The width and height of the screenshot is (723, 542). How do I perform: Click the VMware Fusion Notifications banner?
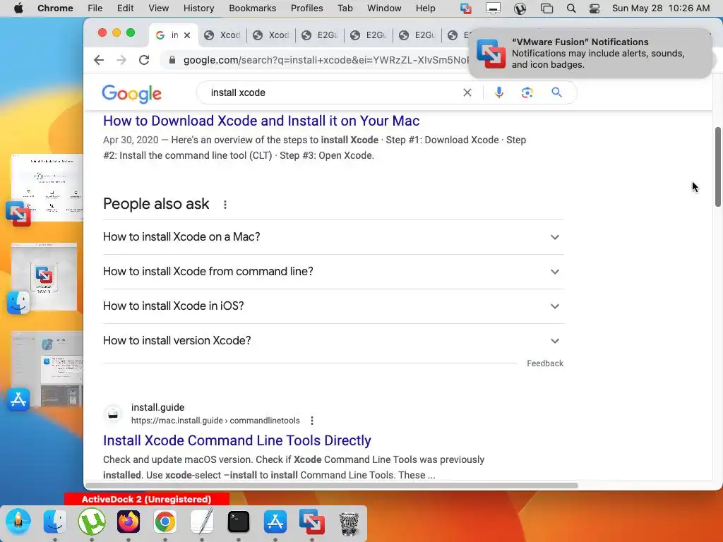[590, 54]
